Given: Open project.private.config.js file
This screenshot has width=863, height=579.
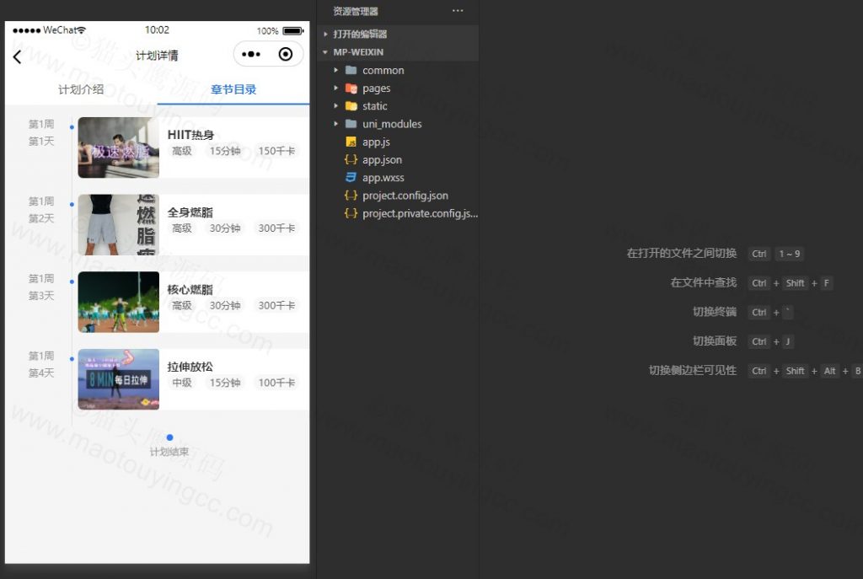Looking at the screenshot, I should click(x=420, y=213).
